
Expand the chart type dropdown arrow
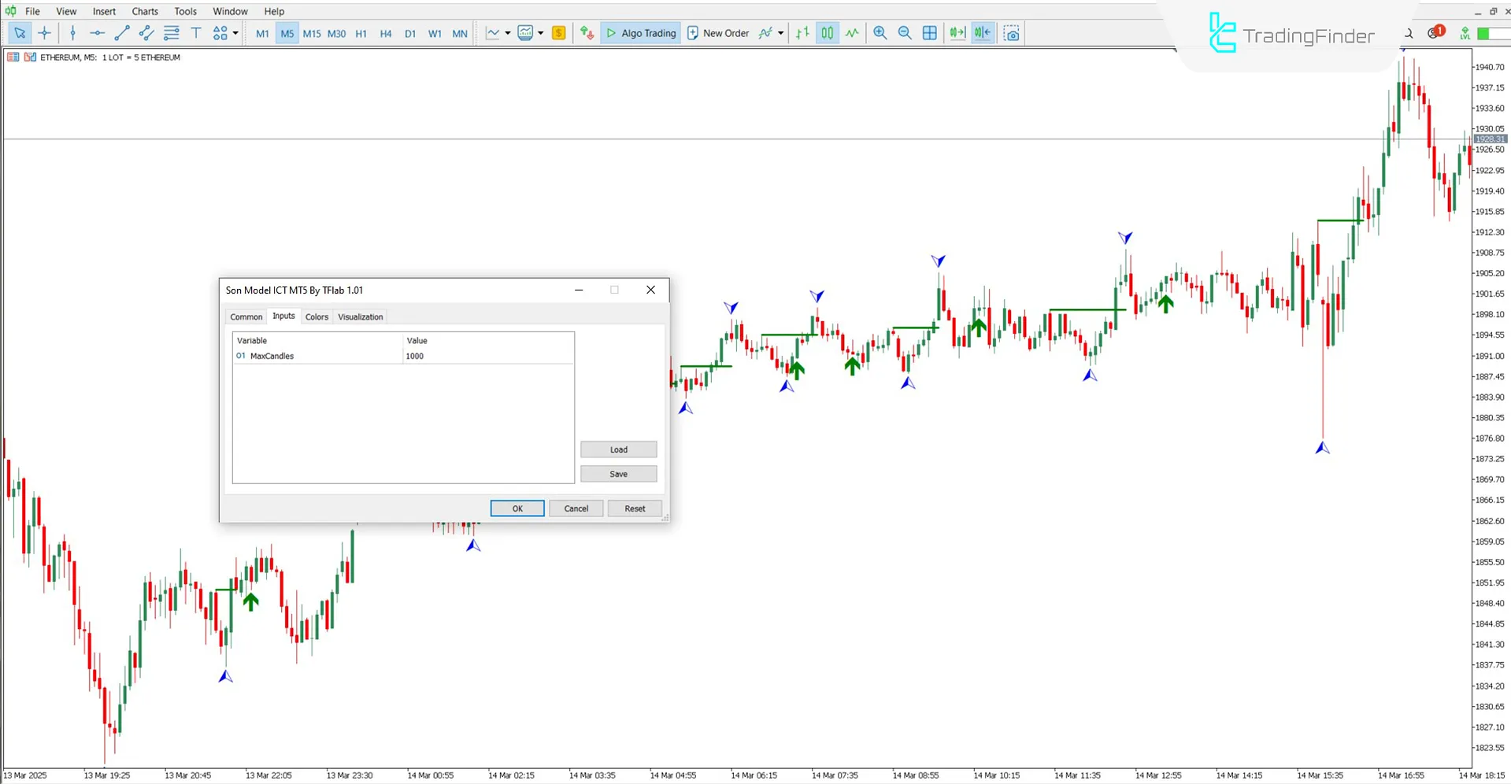(x=509, y=33)
